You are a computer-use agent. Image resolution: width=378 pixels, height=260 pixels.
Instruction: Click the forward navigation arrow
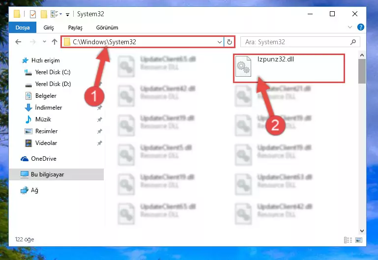tap(33, 42)
